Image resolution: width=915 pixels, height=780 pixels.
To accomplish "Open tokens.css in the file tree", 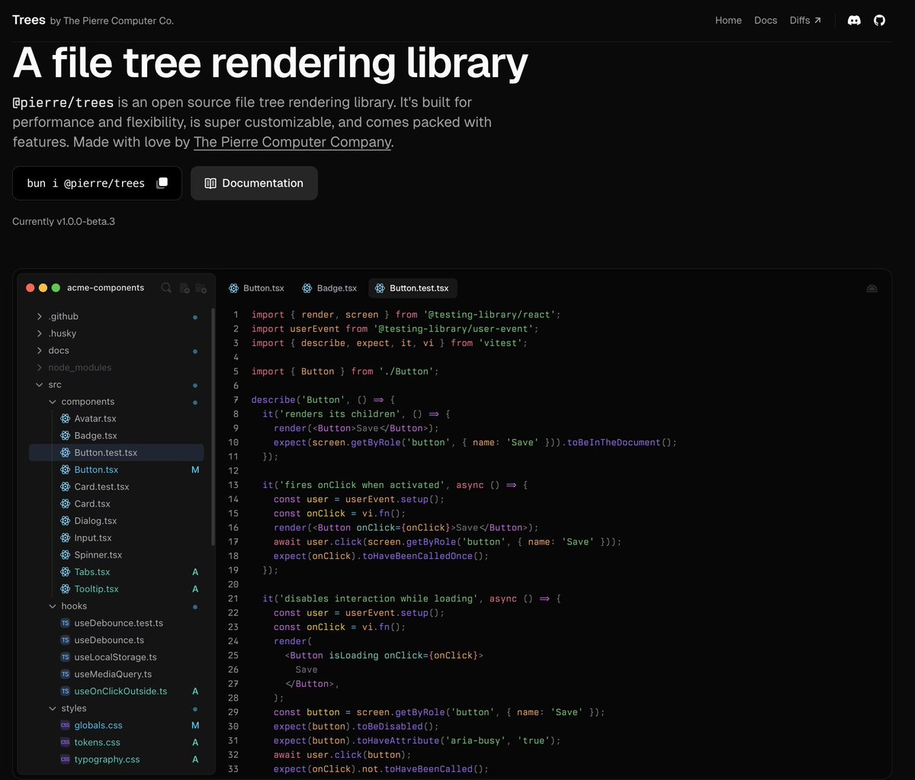I will coord(116,743).
